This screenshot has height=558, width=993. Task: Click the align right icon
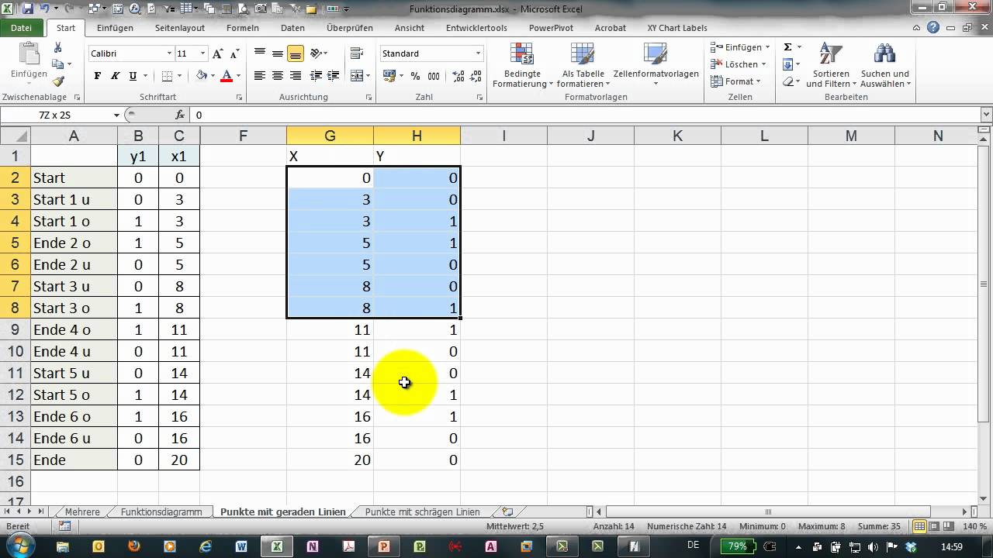pyautogui.click(x=295, y=76)
